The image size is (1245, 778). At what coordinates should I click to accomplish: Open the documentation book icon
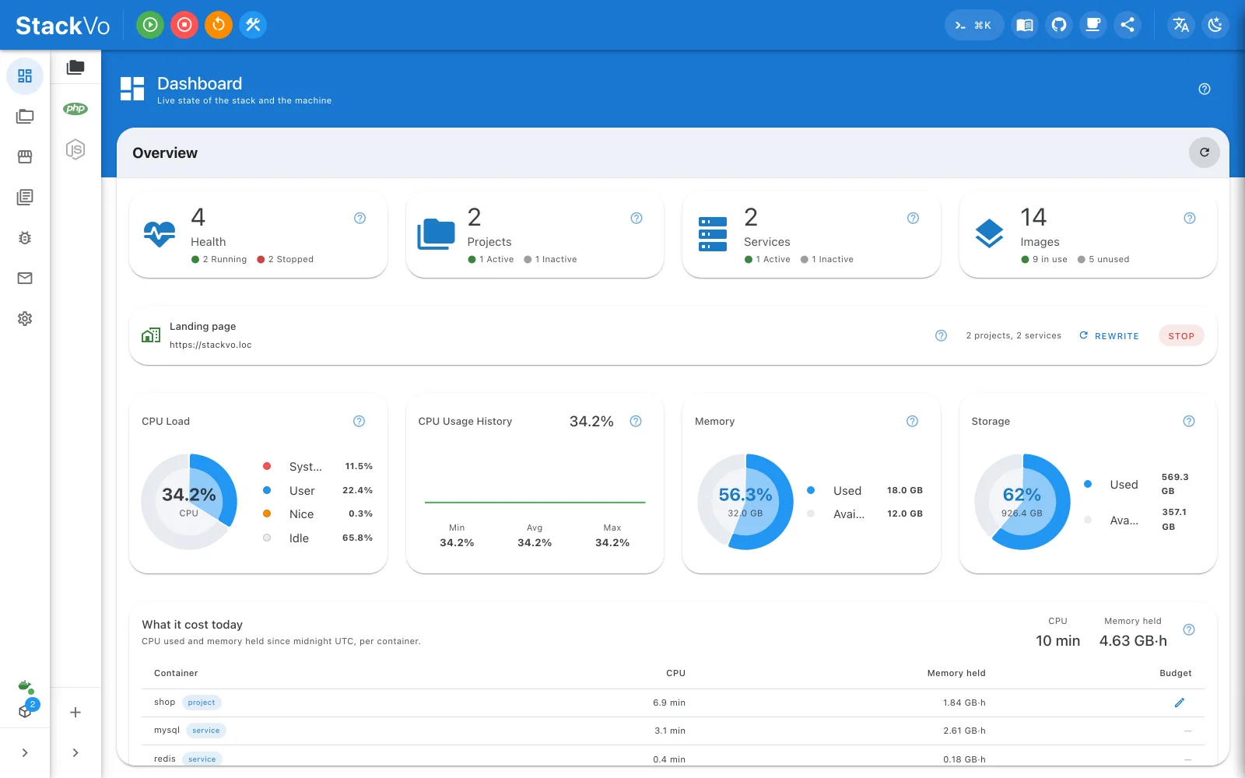tap(1025, 25)
